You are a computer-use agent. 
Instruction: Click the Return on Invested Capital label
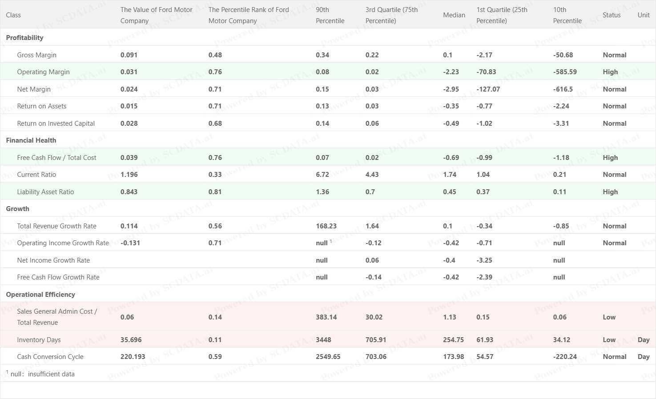(x=56, y=124)
